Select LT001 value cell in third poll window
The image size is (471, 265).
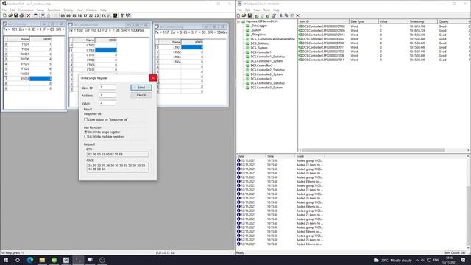(x=192, y=47)
